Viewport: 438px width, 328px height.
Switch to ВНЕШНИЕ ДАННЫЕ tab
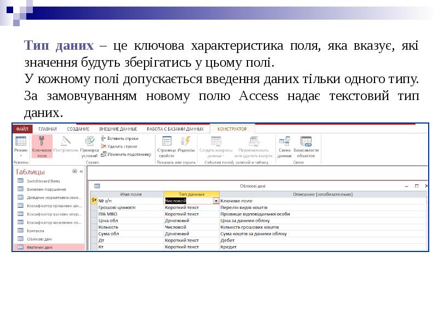[x=118, y=129]
